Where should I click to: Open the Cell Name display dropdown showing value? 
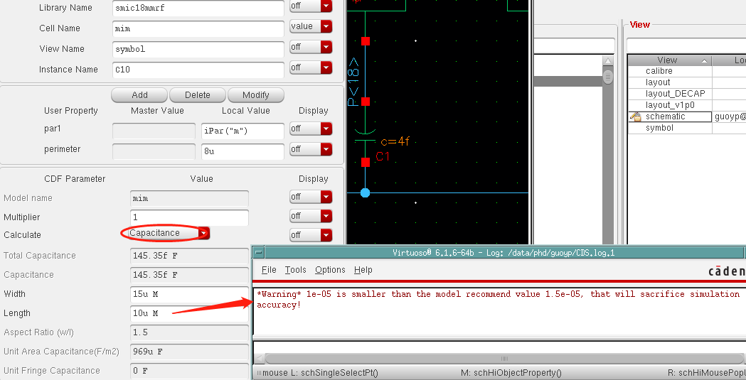311,26
